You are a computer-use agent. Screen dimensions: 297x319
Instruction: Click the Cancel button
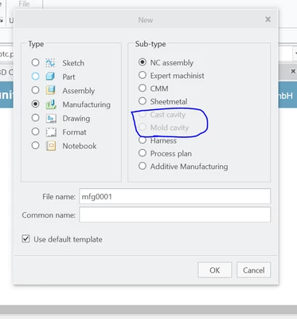click(253, 270)
